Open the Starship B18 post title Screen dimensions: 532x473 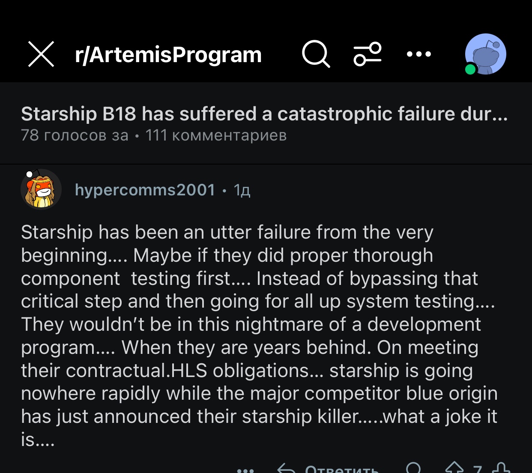tap(264, 114)
